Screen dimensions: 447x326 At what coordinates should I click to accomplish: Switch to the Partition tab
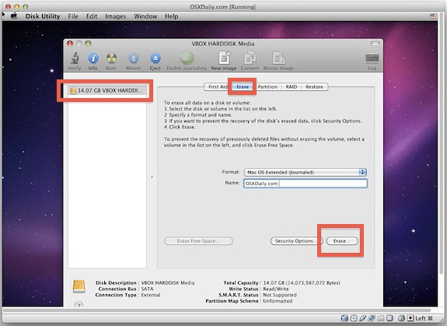point(267,86)
